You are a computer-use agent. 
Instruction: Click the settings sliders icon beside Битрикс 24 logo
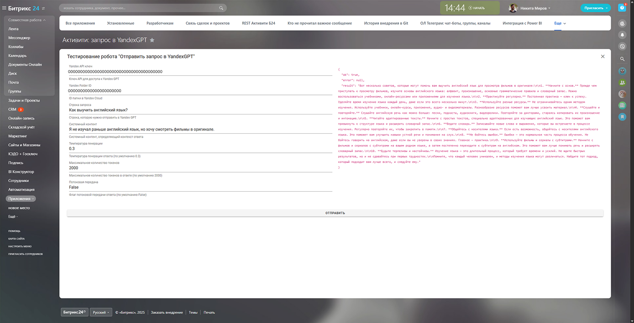click(43, 8)
